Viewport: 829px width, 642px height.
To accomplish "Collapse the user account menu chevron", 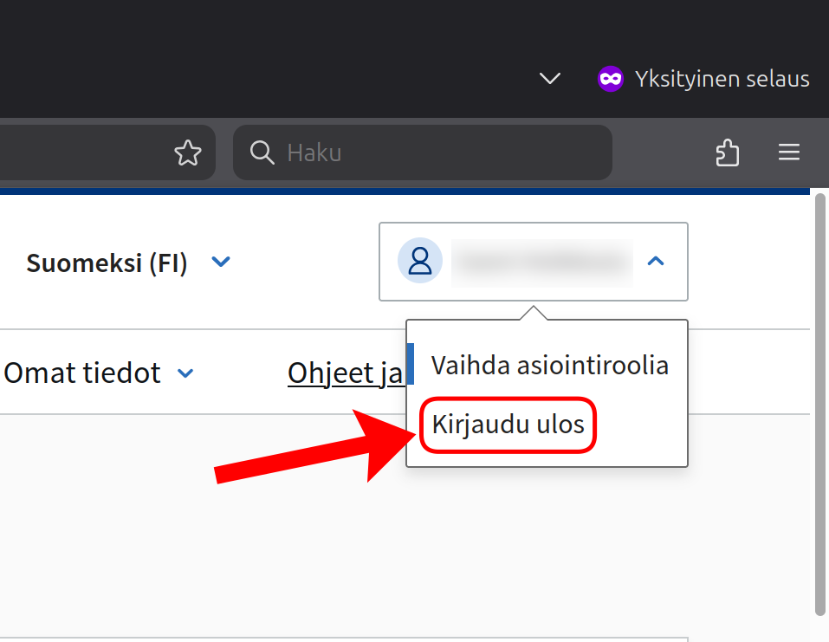I will coord(656,261).
